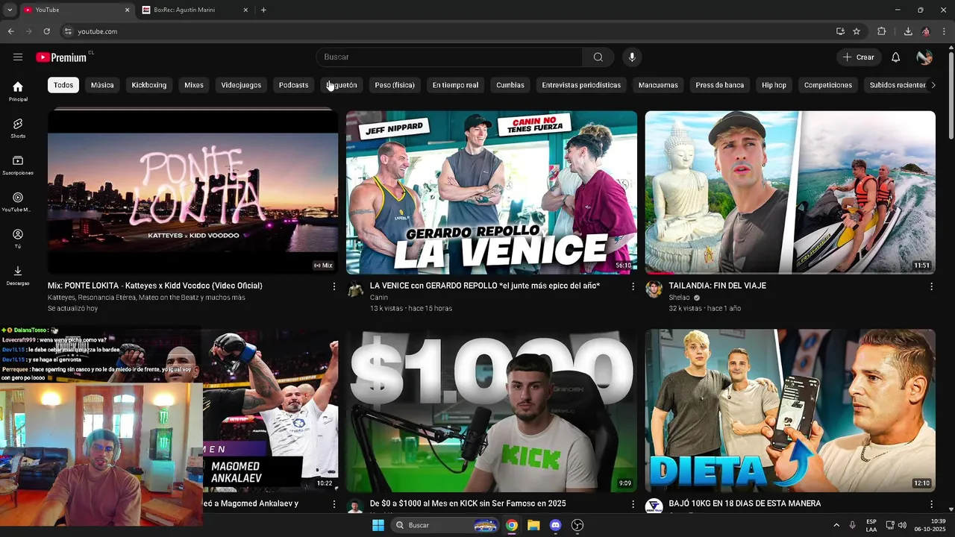
Task: Open the Chrome tab search dropdown
Action: [x=10, y=10]
